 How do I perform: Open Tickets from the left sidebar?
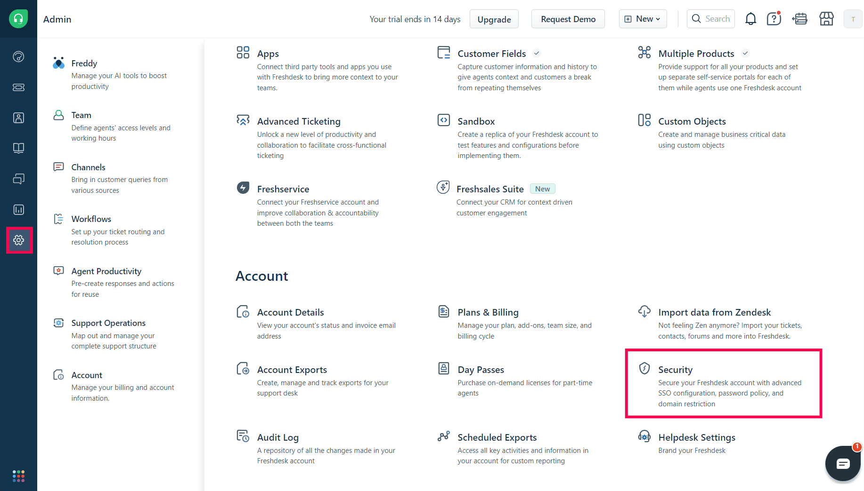coord(18,87)
